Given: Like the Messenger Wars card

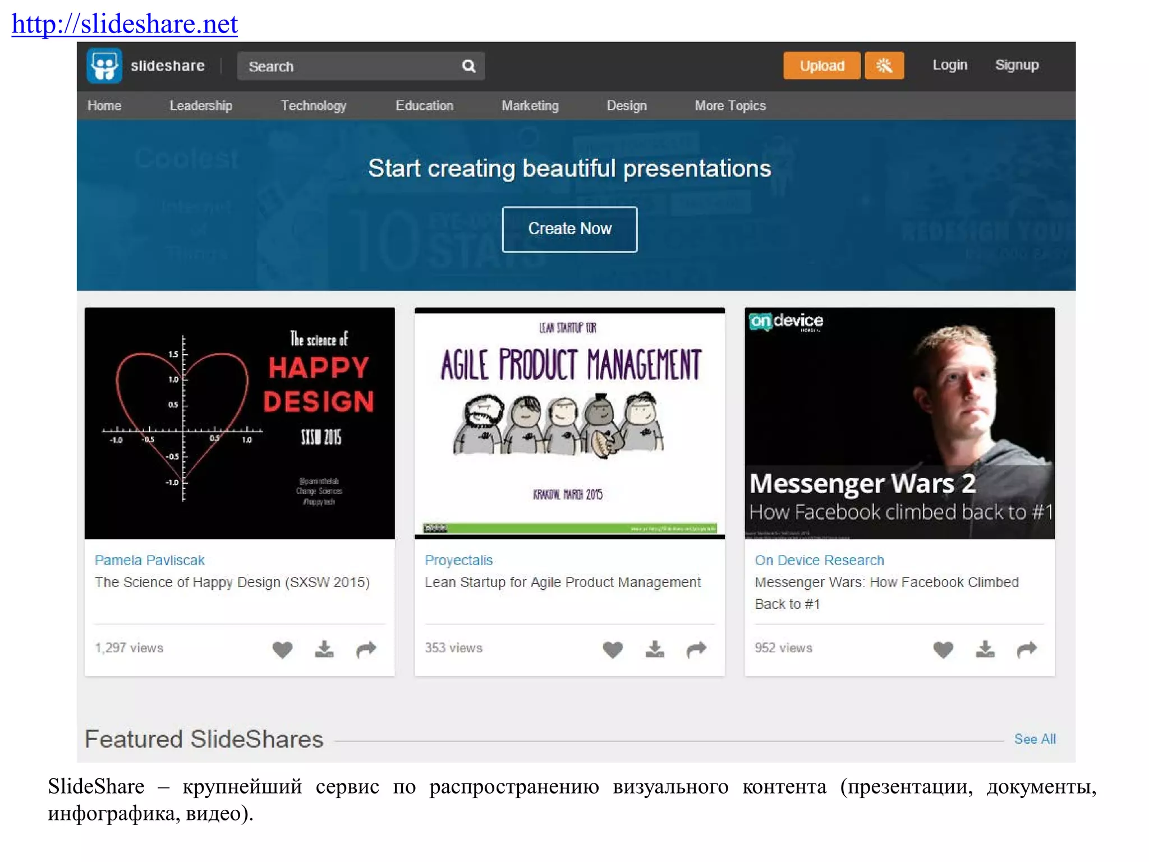Looking at the screenshot, I should pyautogui.click(x=943, y=649).
